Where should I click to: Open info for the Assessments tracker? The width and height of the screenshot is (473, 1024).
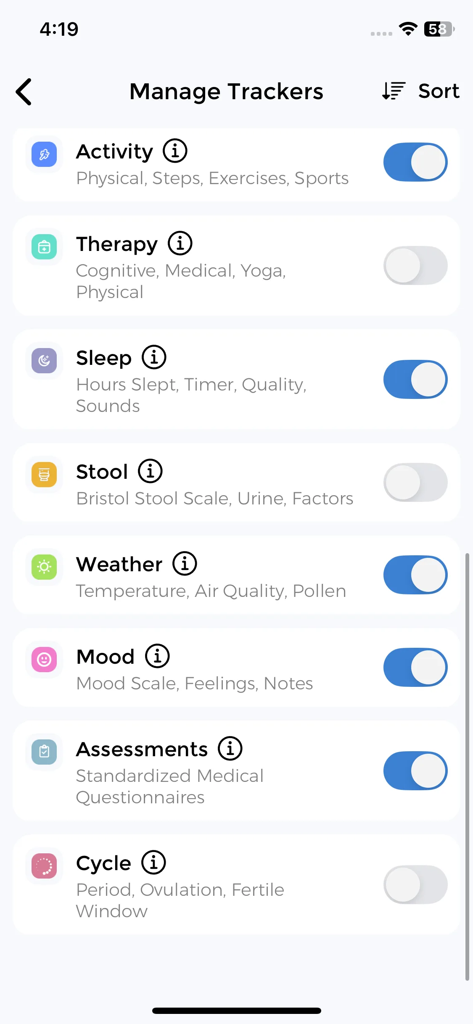click(230, 749)
